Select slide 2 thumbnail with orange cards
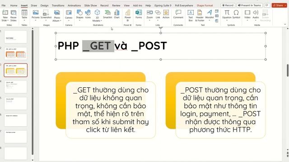 pyautogui.click(x=16, y=54)
